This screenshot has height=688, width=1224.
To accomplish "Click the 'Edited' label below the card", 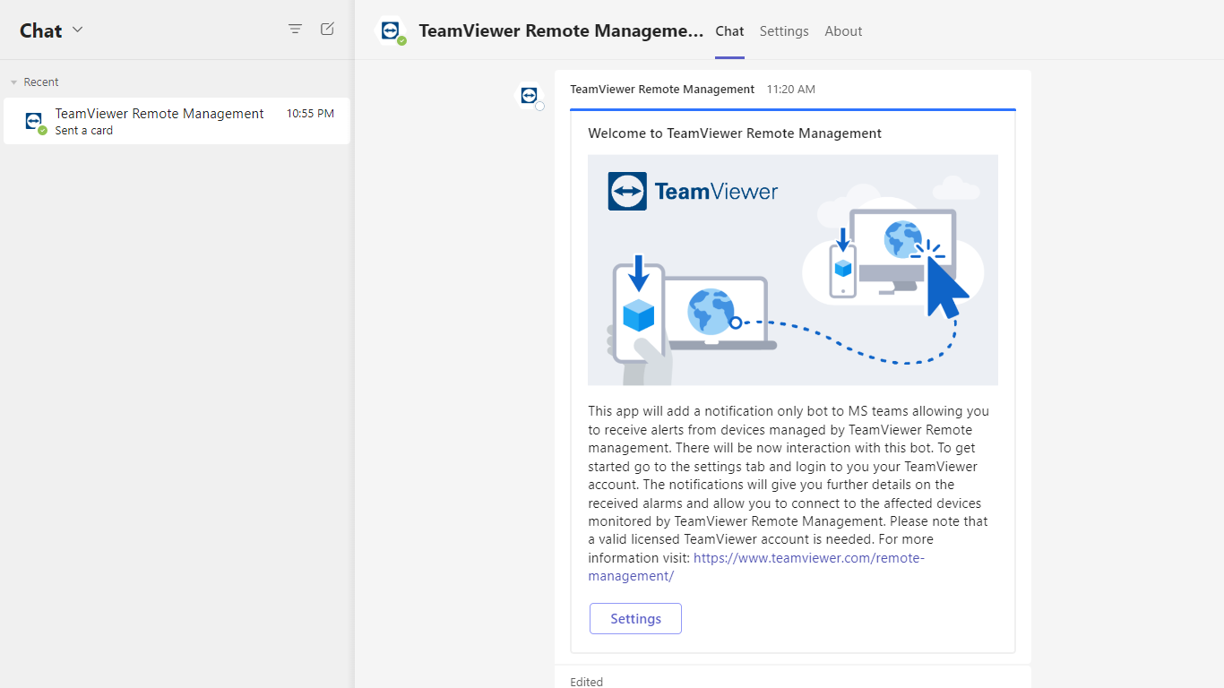I will pos(587,682).
